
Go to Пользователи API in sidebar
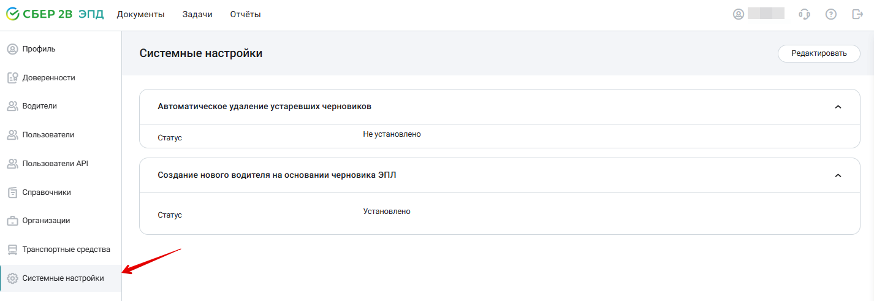click(61, 164)
